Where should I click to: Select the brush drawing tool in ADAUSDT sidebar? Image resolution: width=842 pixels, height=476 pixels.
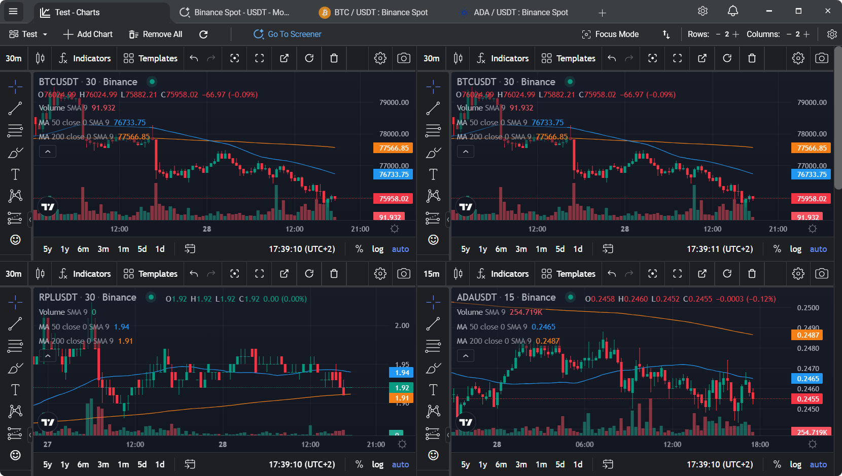click(x=433, y=369)
